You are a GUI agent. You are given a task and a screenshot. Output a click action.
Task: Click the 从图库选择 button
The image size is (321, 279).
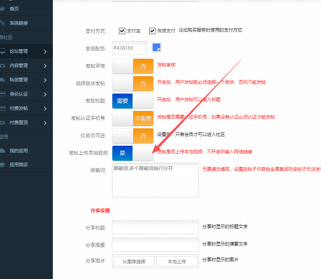tap(134, 262)
